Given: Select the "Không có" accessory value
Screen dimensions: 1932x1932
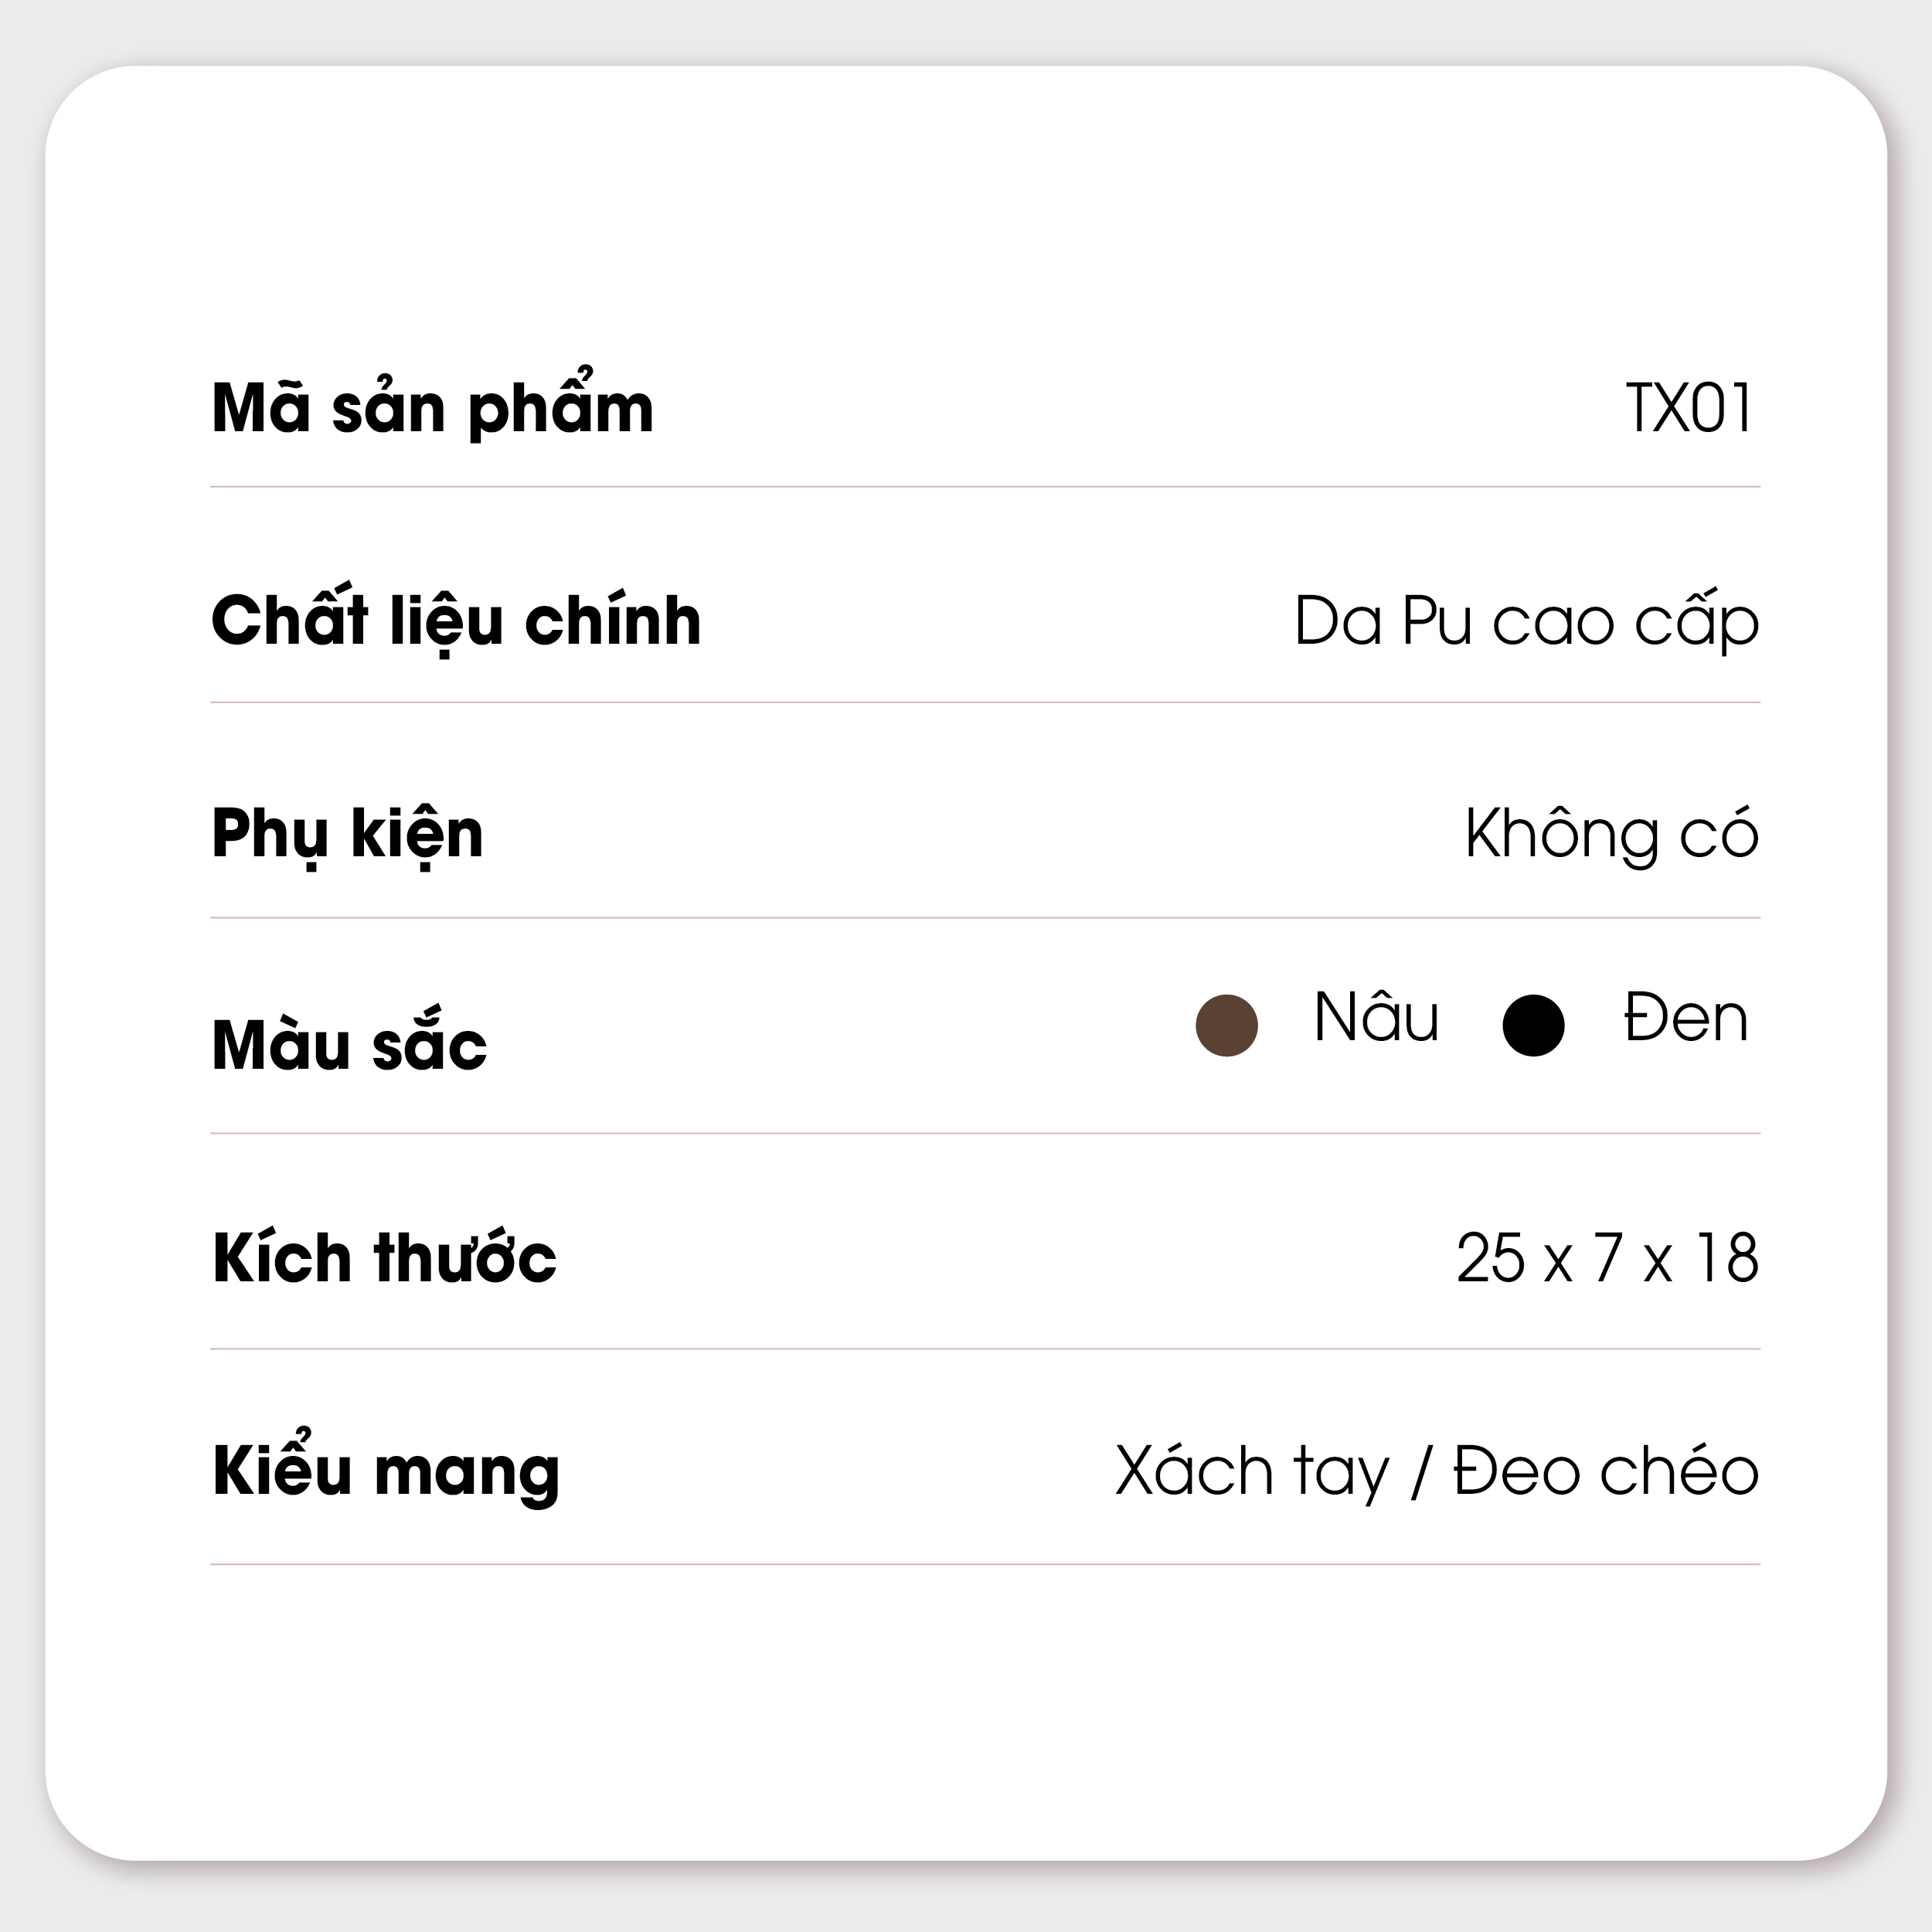Looking at the screenshot, I should tap(1611, 834).
